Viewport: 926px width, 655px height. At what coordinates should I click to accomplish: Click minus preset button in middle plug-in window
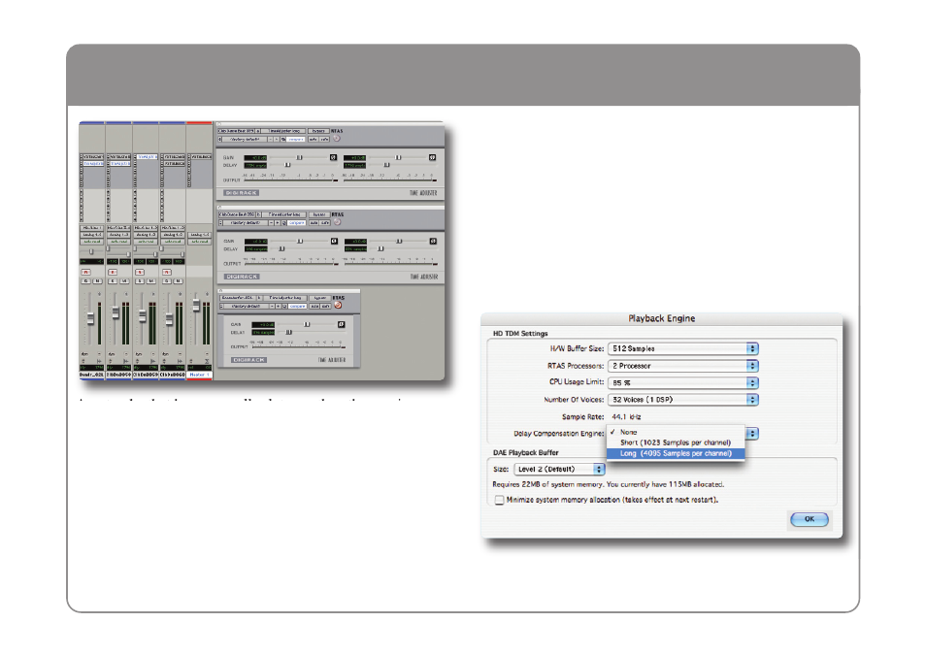pos(271,222)
